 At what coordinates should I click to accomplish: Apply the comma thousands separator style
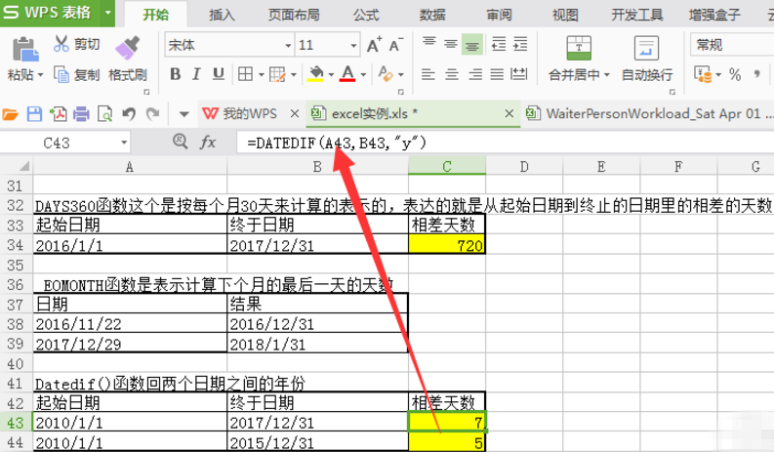pyautogui.click(x=756, y=74)
